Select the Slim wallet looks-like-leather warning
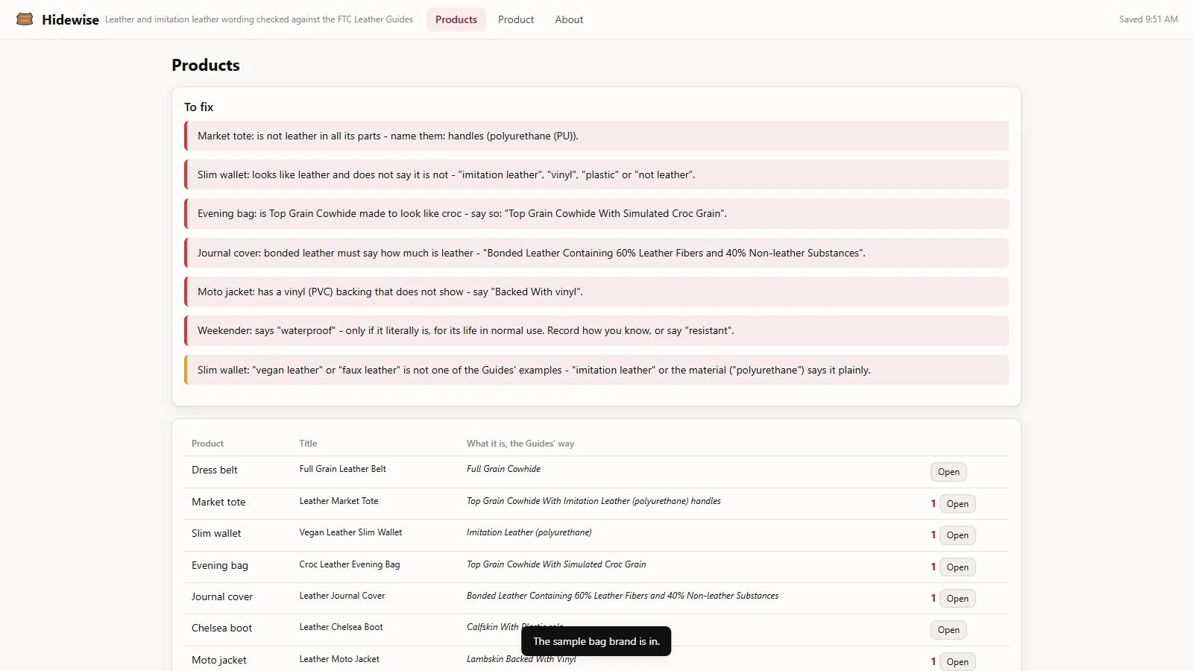The height and width of the screenshot is (671, 1193). coord(596,174)
